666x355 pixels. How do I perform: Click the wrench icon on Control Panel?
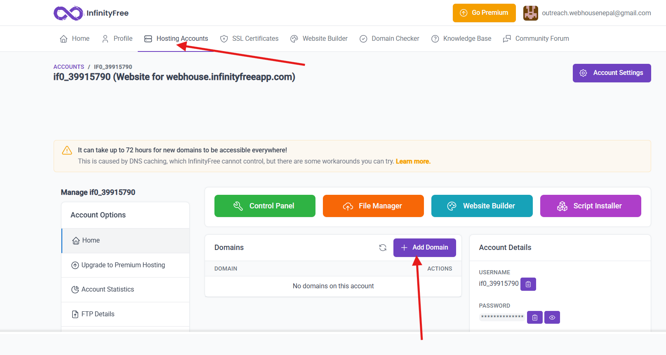click(x=238, y=206)
